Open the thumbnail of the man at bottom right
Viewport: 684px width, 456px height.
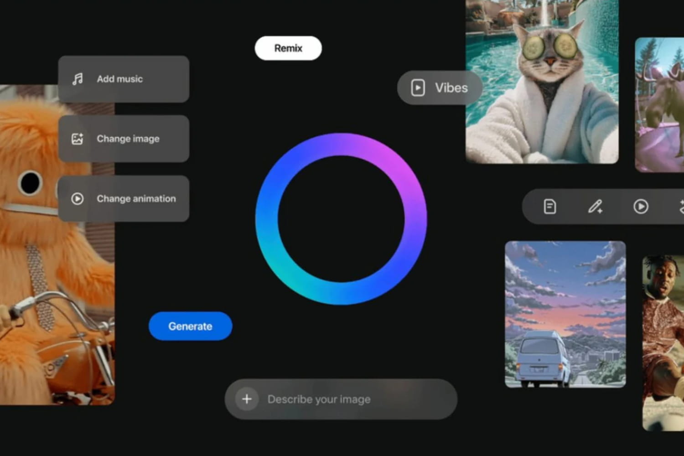click(x=663, y=342)
